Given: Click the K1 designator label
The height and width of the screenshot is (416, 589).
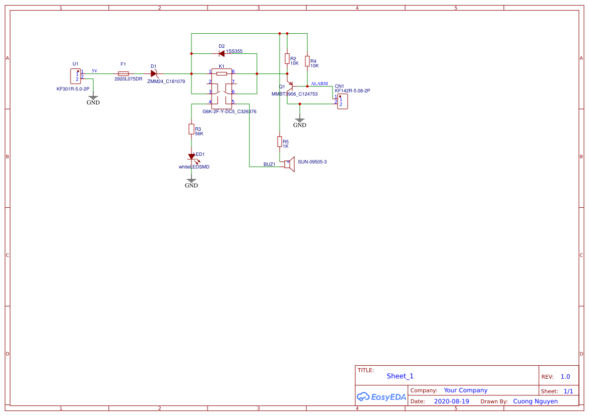Looking at the screenshot, I should (222, 66).
